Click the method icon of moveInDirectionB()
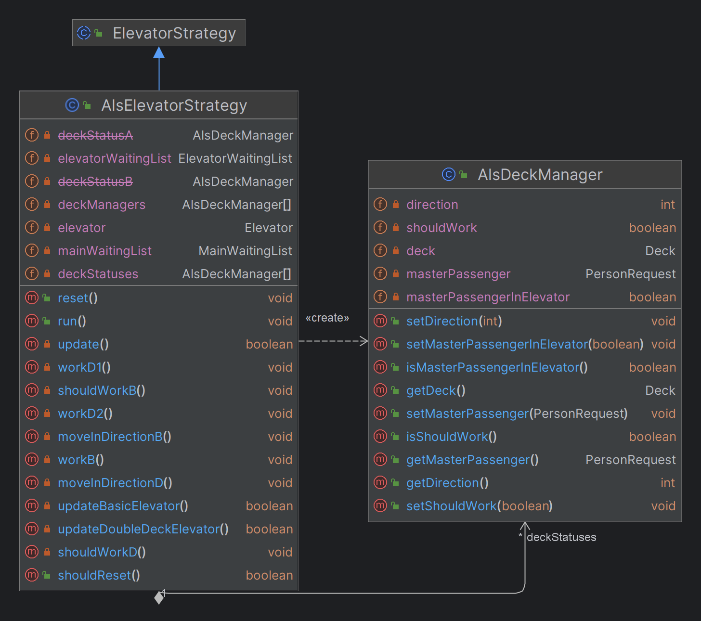Viewport: 701px width, 621px height. click(x=32, y=436)
